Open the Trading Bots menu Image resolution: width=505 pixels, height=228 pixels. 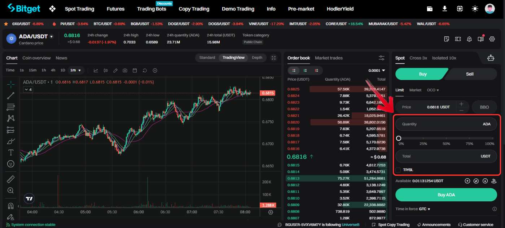(151, 9)
